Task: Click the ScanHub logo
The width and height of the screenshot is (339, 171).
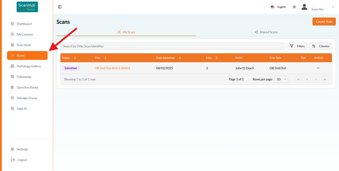Action: pos(27,7)
